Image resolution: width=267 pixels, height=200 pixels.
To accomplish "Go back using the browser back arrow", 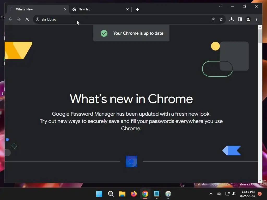I will (x=10, y=19).
